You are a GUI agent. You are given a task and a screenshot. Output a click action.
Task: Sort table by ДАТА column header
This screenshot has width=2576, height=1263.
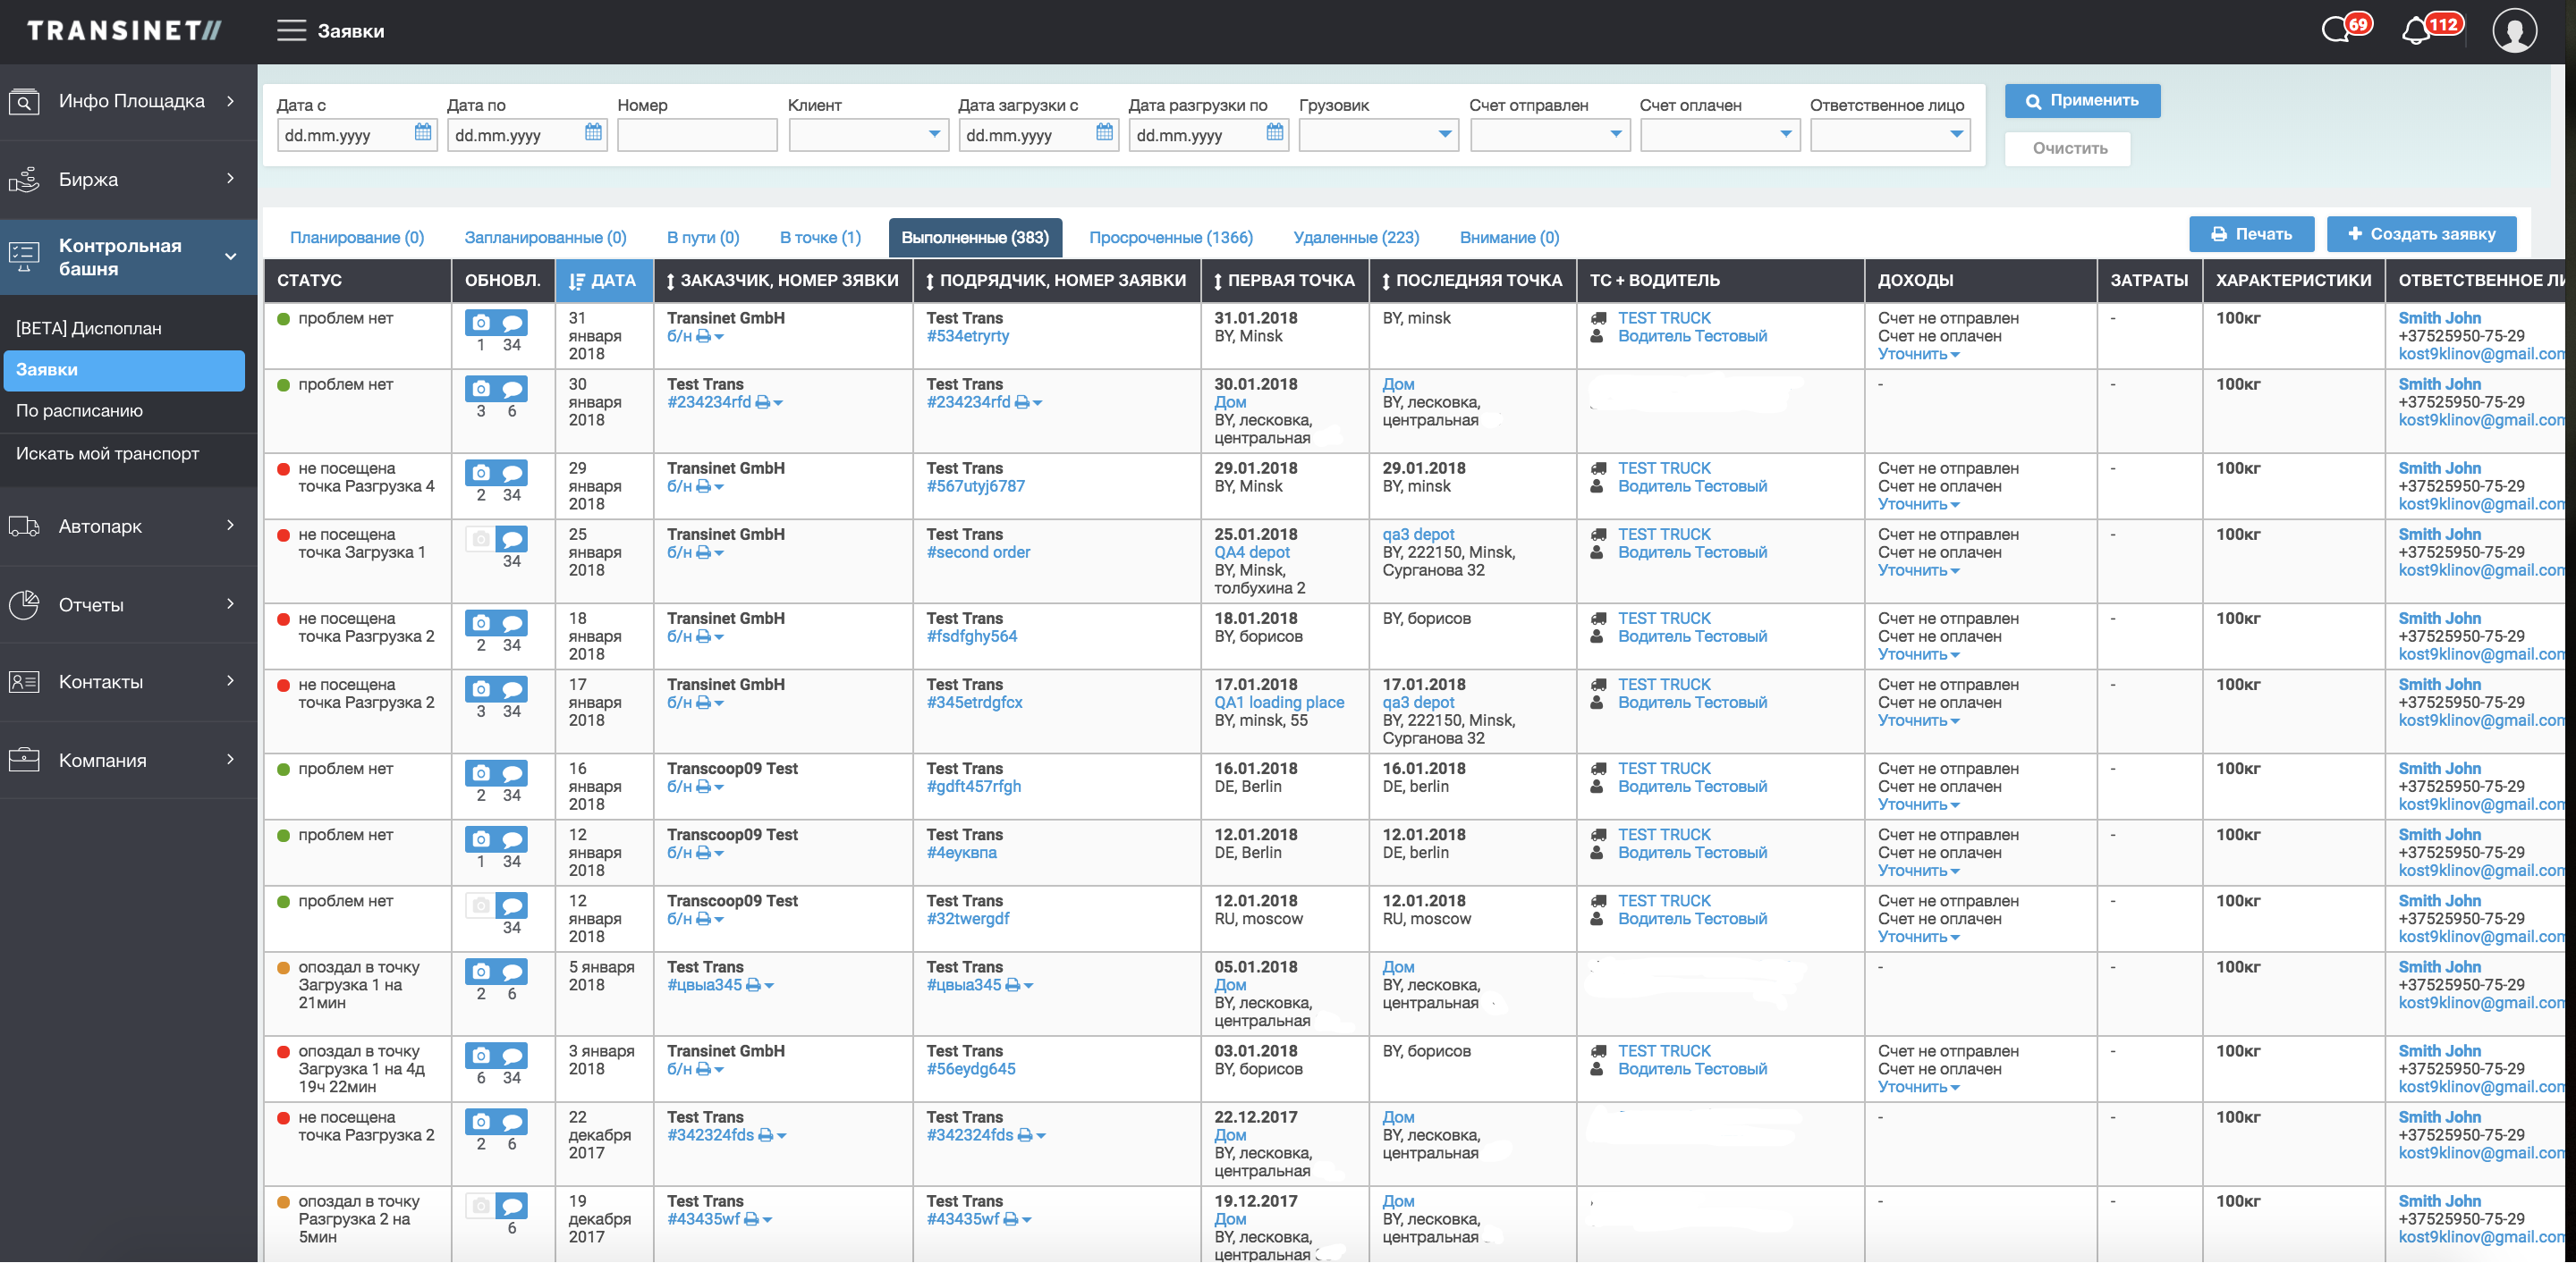pos(603,281)
